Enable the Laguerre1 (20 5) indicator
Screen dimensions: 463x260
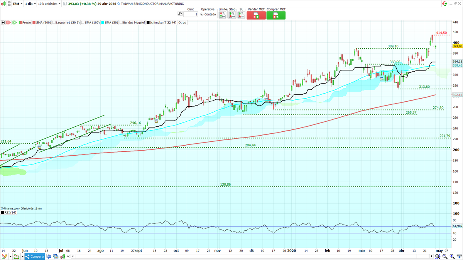66,22
